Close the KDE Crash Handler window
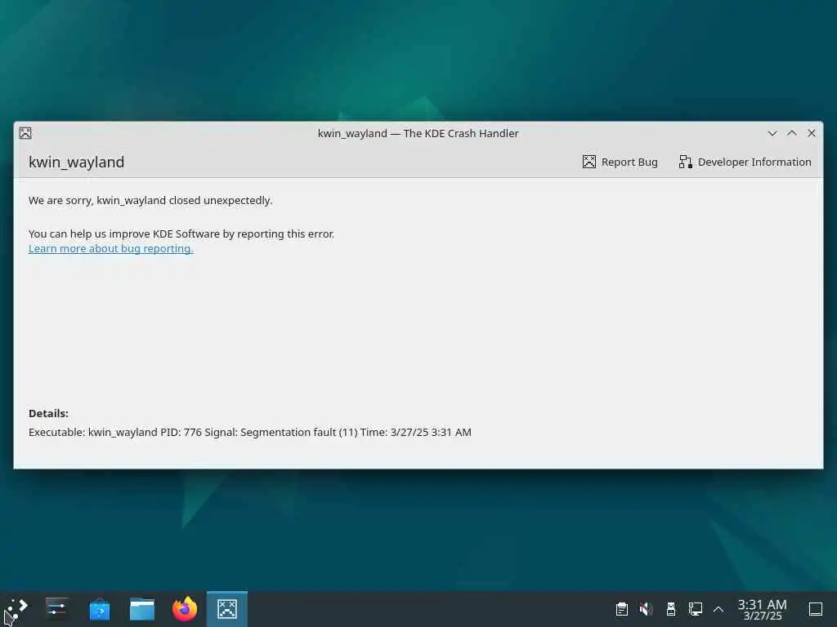The image size is (837, 627). coord(812,133)
